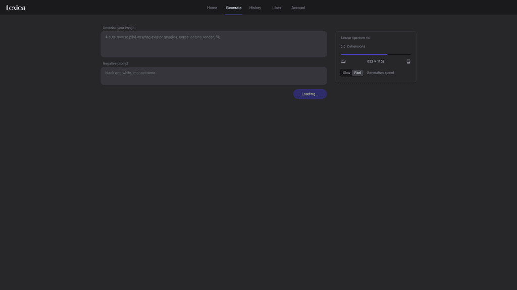Go to the History tab

click(255, 8)
